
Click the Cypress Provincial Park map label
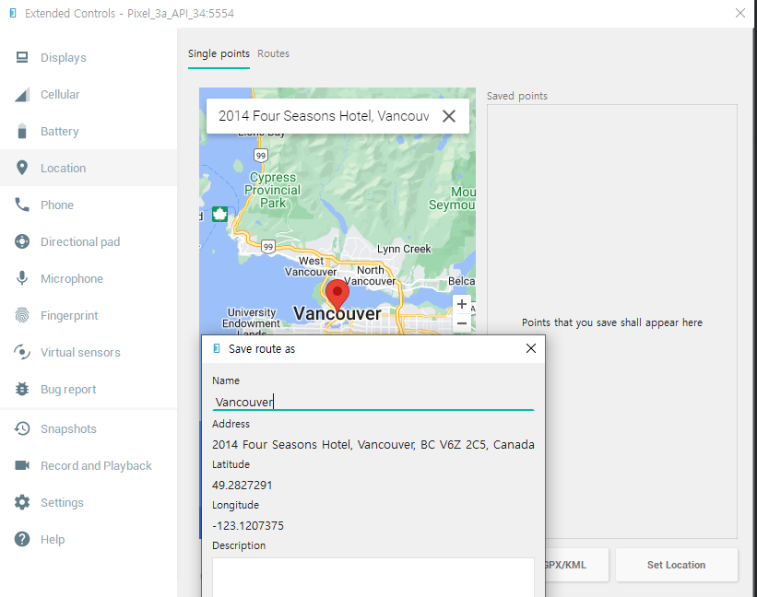click(x=272, y=190)
